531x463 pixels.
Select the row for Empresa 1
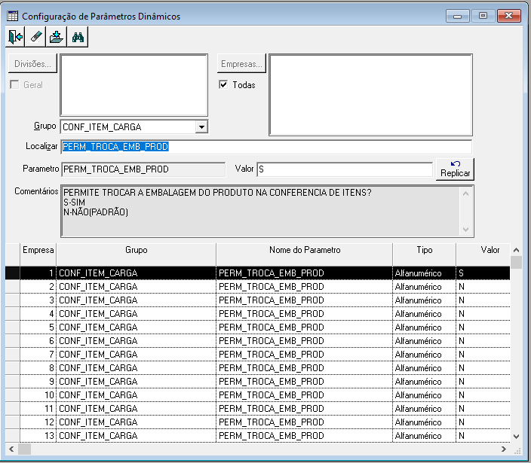(x=257, y=273)
